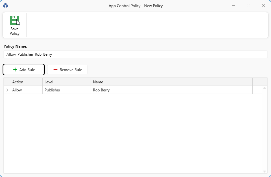Image resolution: width=271 pixels, height=177 pixels.
Task: Sort rules by the Level column header
Action: click(x=66, y=82)
